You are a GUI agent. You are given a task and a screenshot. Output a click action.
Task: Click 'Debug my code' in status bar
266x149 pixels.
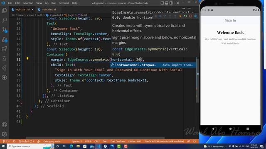(x=52, y=141)
